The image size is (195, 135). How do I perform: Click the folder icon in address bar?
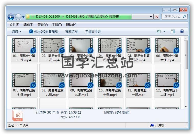pos(28,17)
